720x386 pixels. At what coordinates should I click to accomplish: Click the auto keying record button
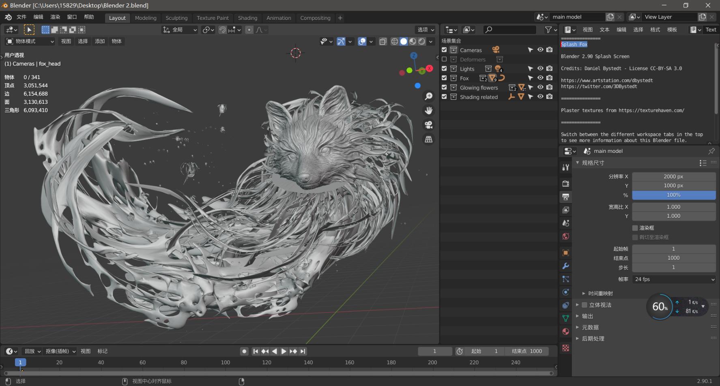click(x=244, y=351)
